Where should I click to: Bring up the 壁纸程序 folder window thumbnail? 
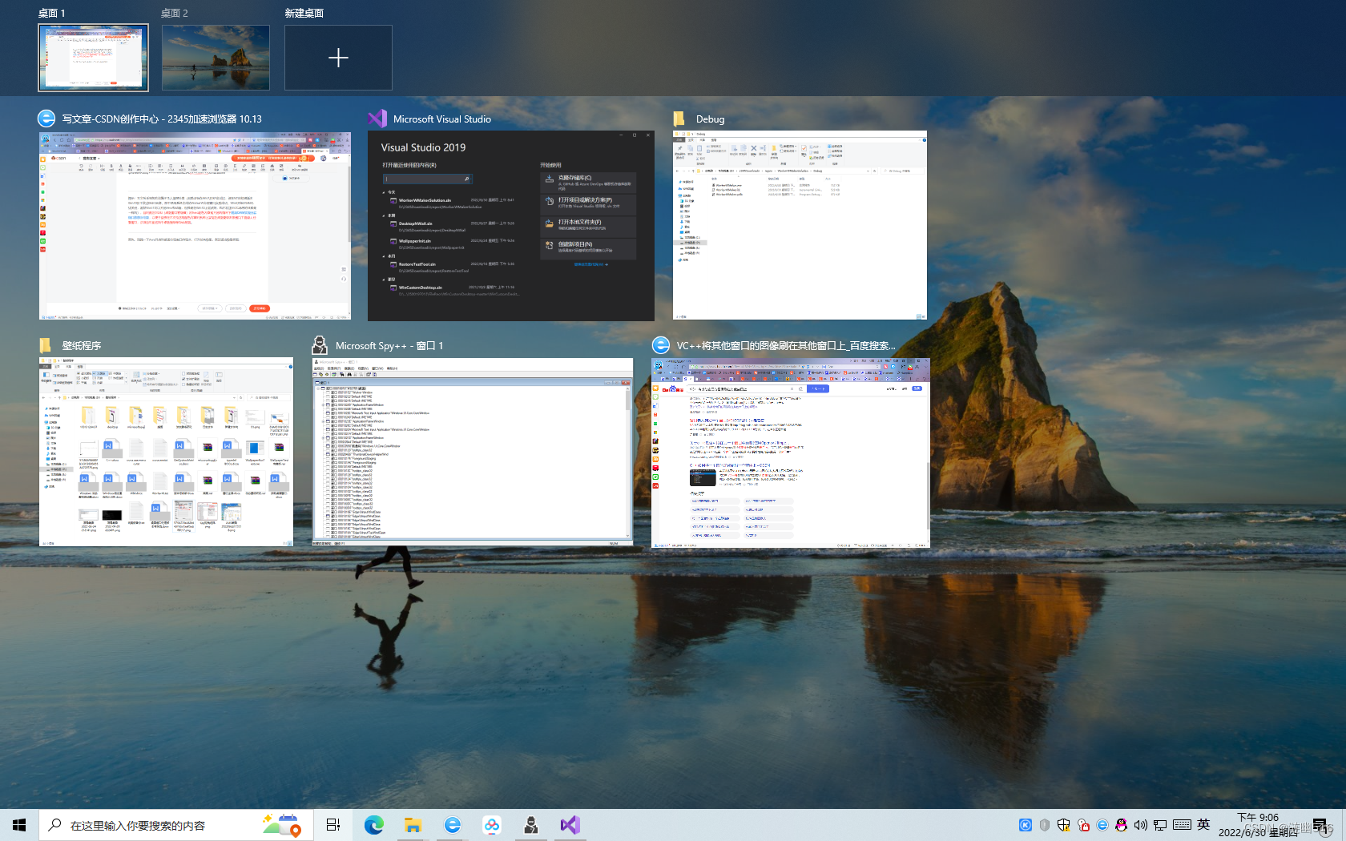pos(166,453)
